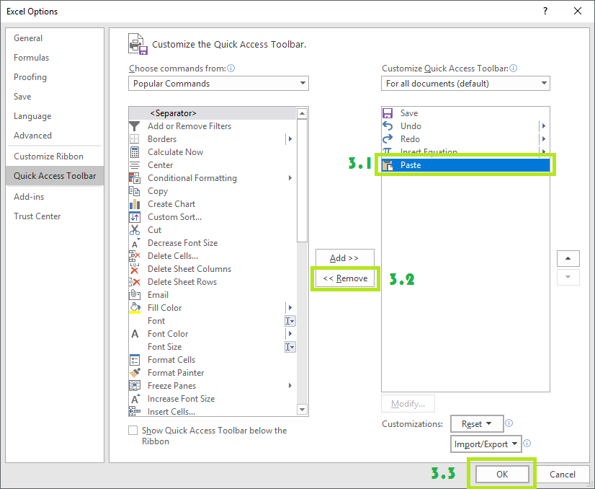
Task: Open the For all documents (default) dropdown
Action: pos(465,84)
